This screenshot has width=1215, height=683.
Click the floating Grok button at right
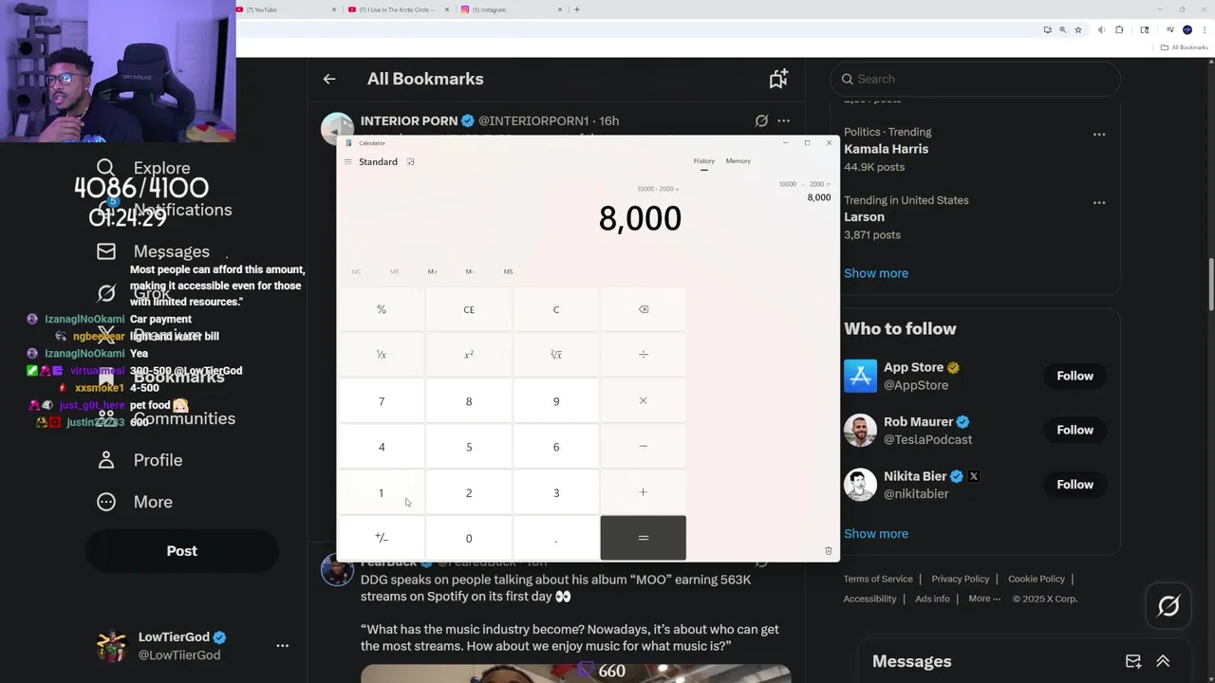point(1168,605)
